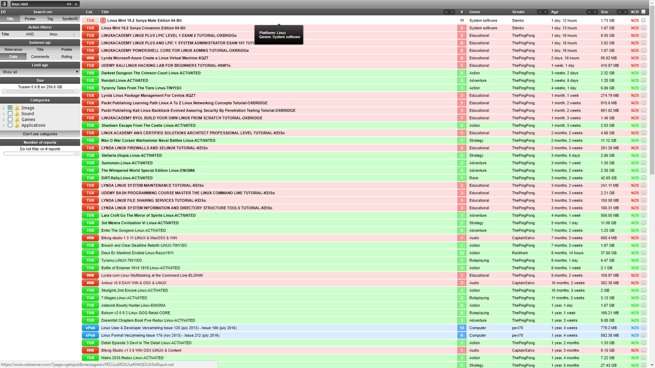The image size is (655, 368).
Task: Open the NZB link for Linux Mint Cinnamon Edition
Action: [635, 28]
